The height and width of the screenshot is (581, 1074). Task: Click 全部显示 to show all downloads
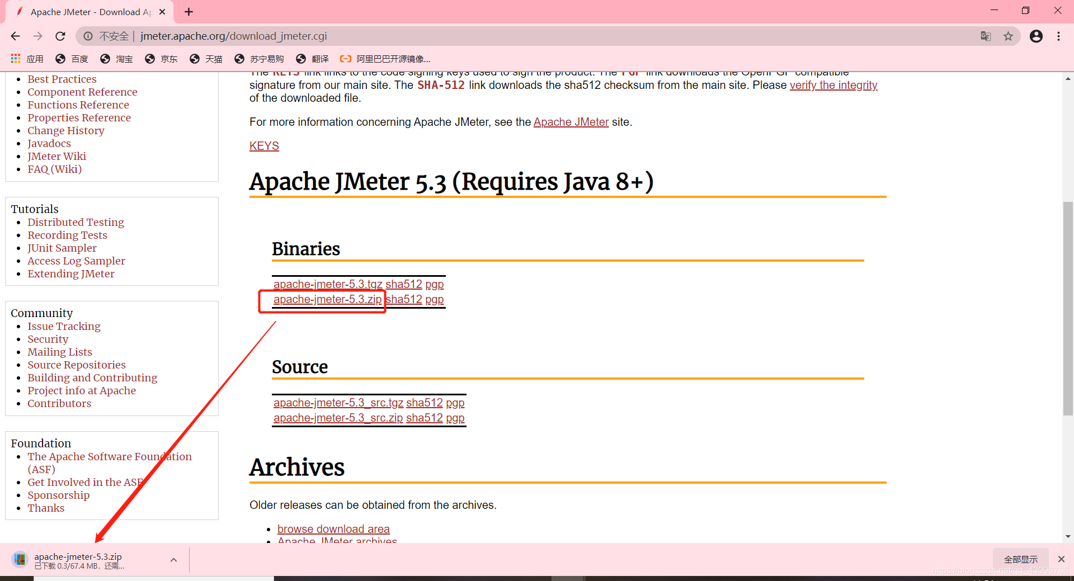1021,559
